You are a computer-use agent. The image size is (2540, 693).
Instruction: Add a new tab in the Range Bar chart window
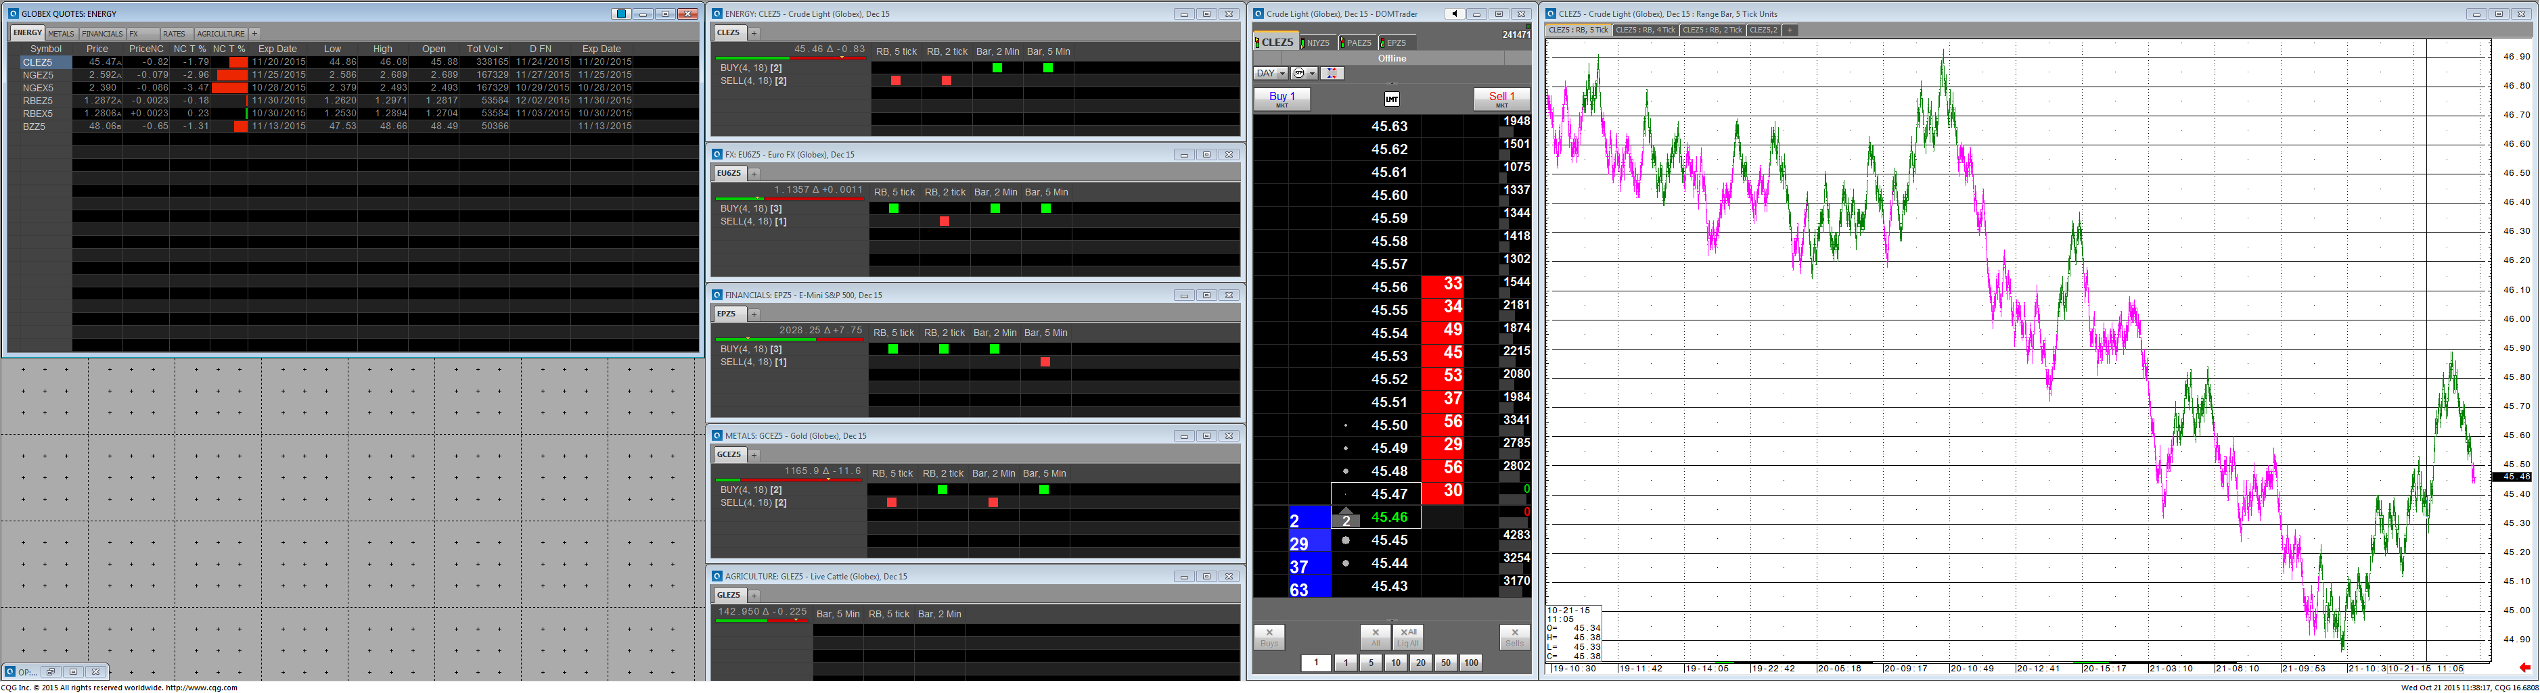point(1790,30)
